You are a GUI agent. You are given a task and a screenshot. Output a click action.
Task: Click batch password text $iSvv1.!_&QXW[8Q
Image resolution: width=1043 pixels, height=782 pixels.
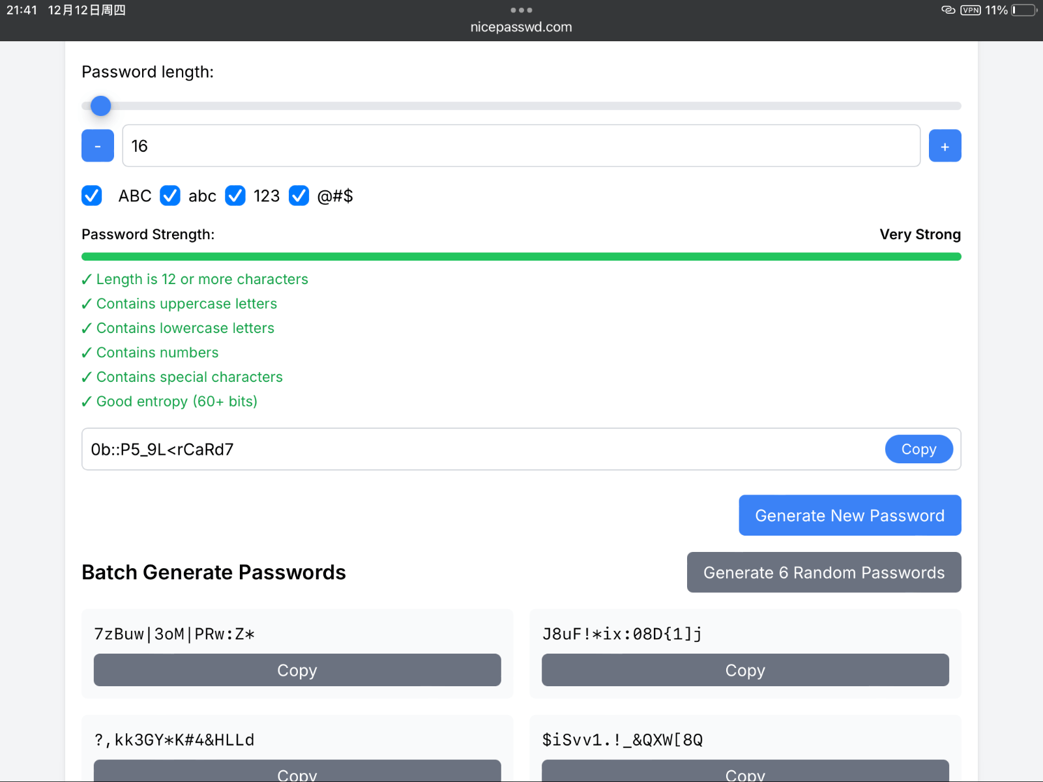(x=623, y=740)
